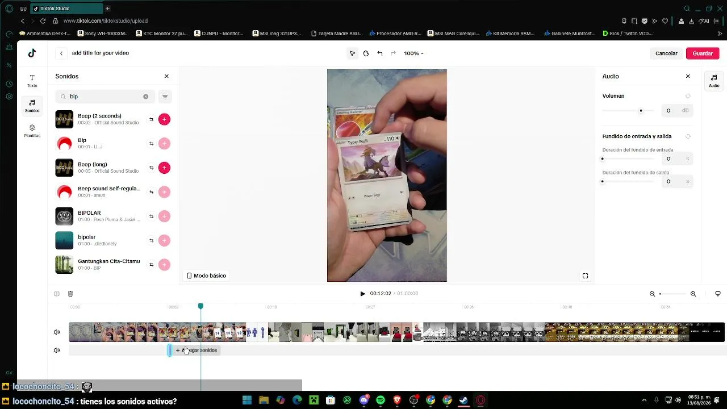
Task: Select the hand pan tool
Action: (366, 53)
